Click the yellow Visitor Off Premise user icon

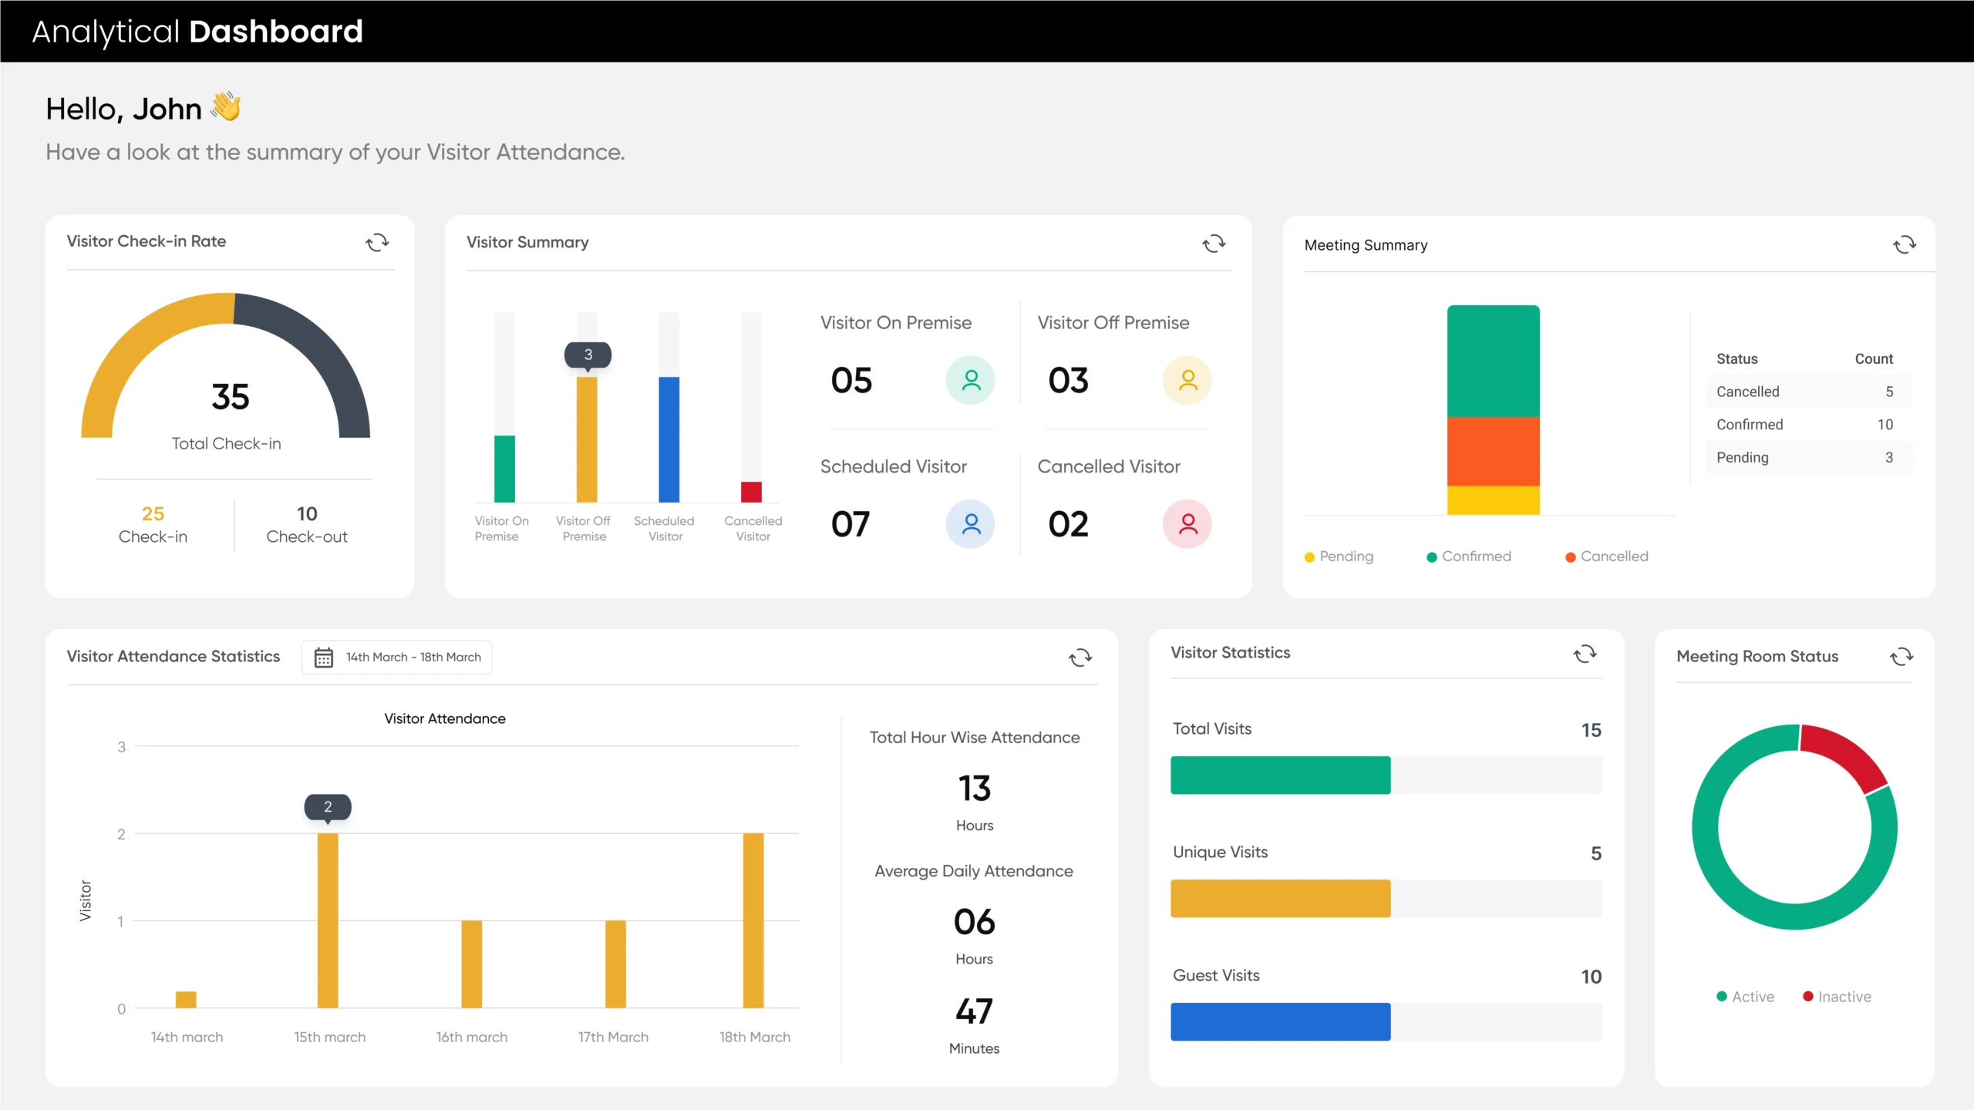(1187, 380)
